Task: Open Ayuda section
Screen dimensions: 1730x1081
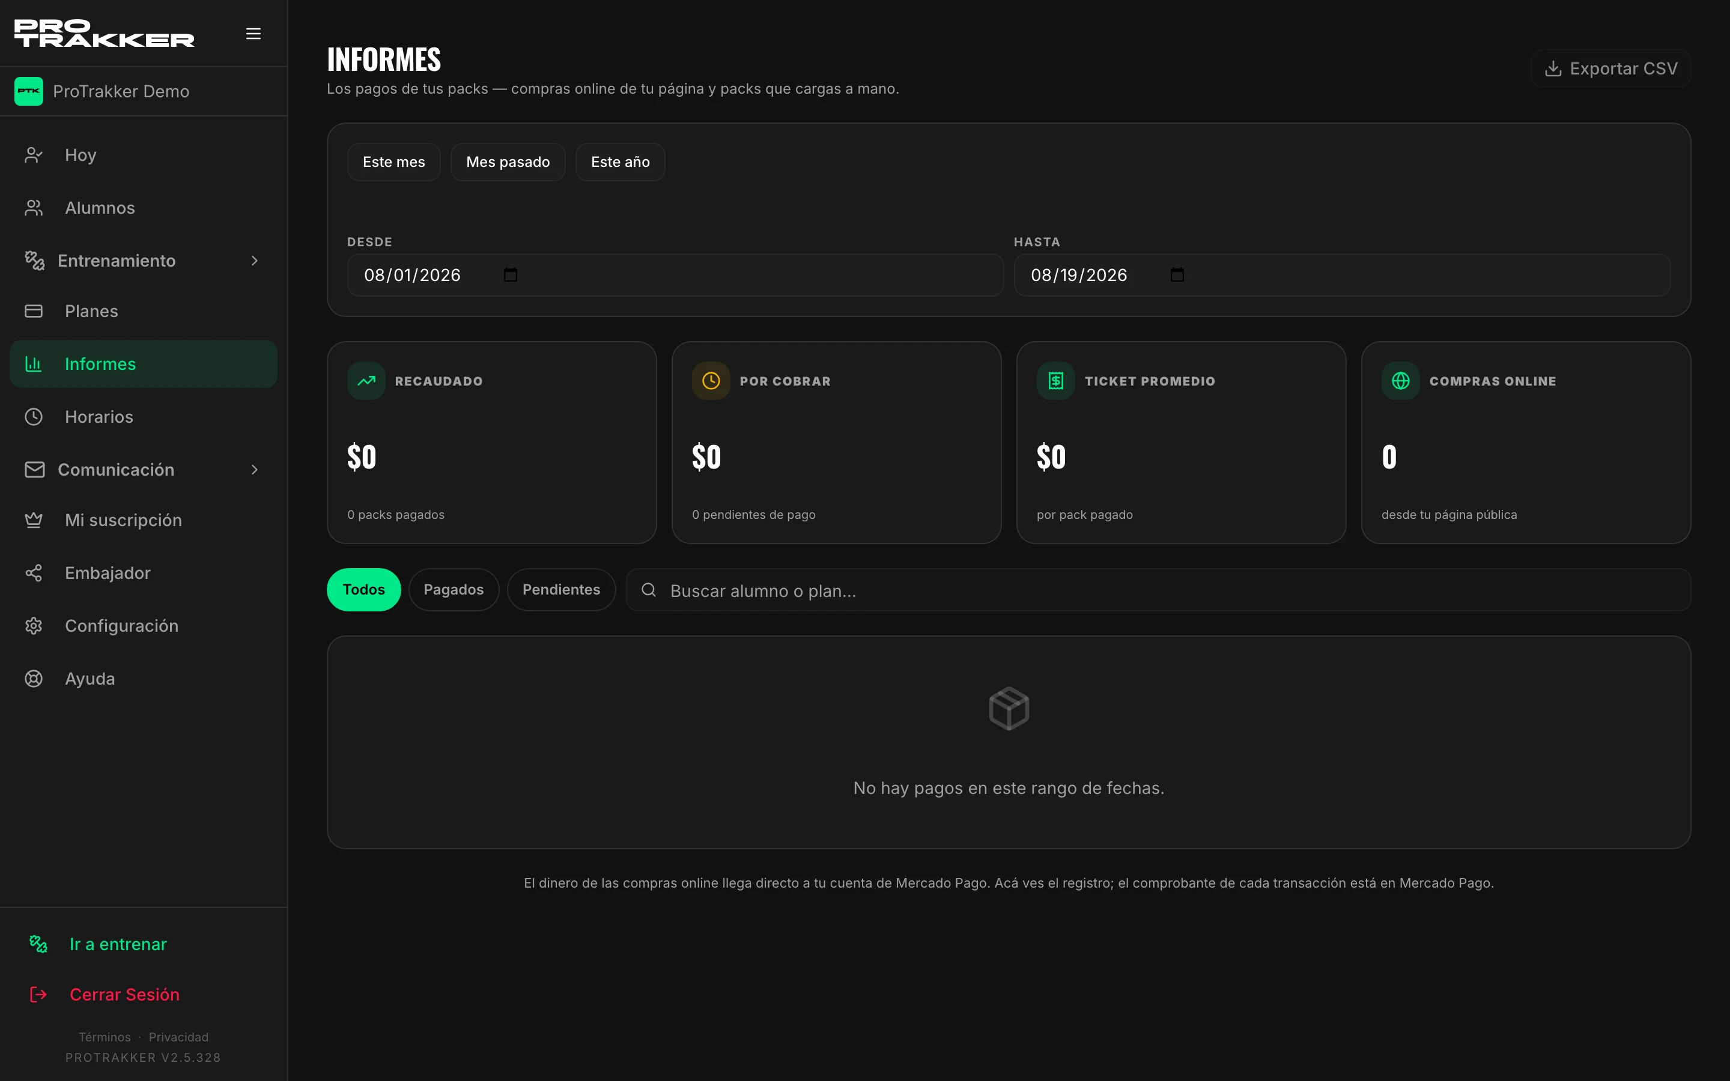Action: pos(143,679)
